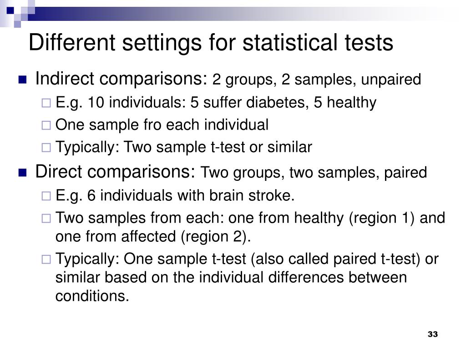
Task: Click hollow box bullet before 'One sample t-test'
Action: pyautogui.click(x=46, y=259)
